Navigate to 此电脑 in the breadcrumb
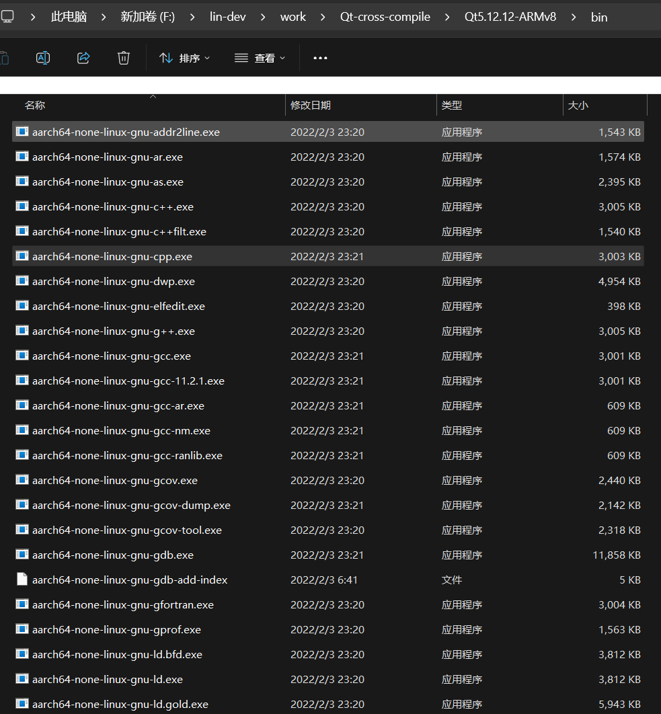The height and width of the screenshot is (714, 661). pos(69,17)
